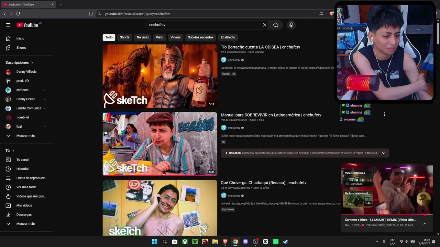440x247 pixels.
Task: Open Manual para SOBREVIVIR en Latinoamérica title
Action: click(271, 115)
